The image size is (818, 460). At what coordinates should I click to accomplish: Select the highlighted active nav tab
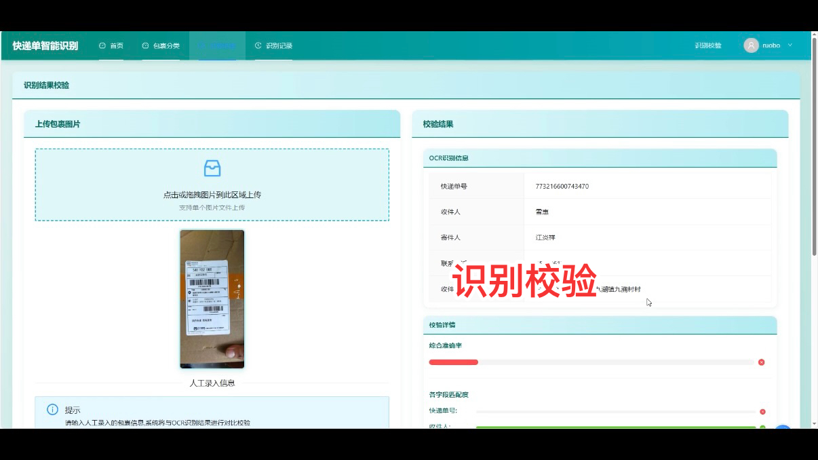[217, 45]
